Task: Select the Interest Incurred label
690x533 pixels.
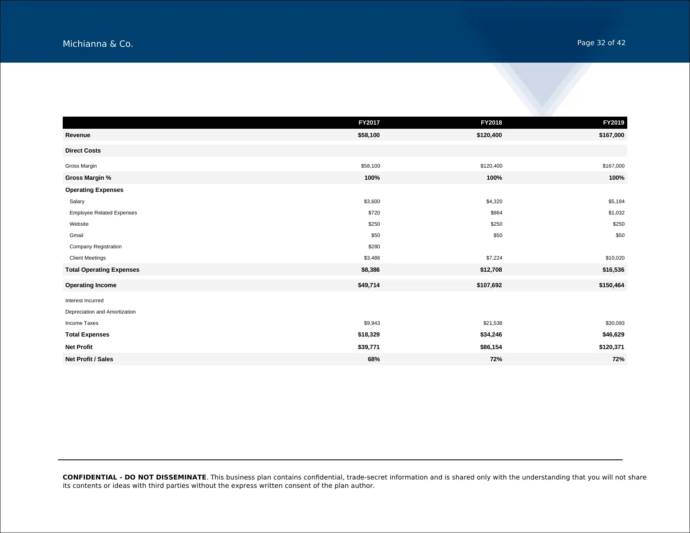Action: point(84,301)
